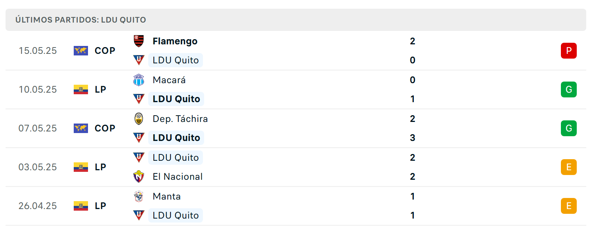Screen dimensions: 593x234
Task: Select the COP competition label on 07.05.25
Action: tap(105, 128)
